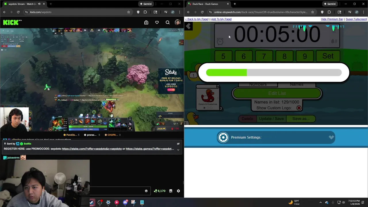Click the Update / Save button
The height and width of the screenshot is (207, 368).
(271, 119)
